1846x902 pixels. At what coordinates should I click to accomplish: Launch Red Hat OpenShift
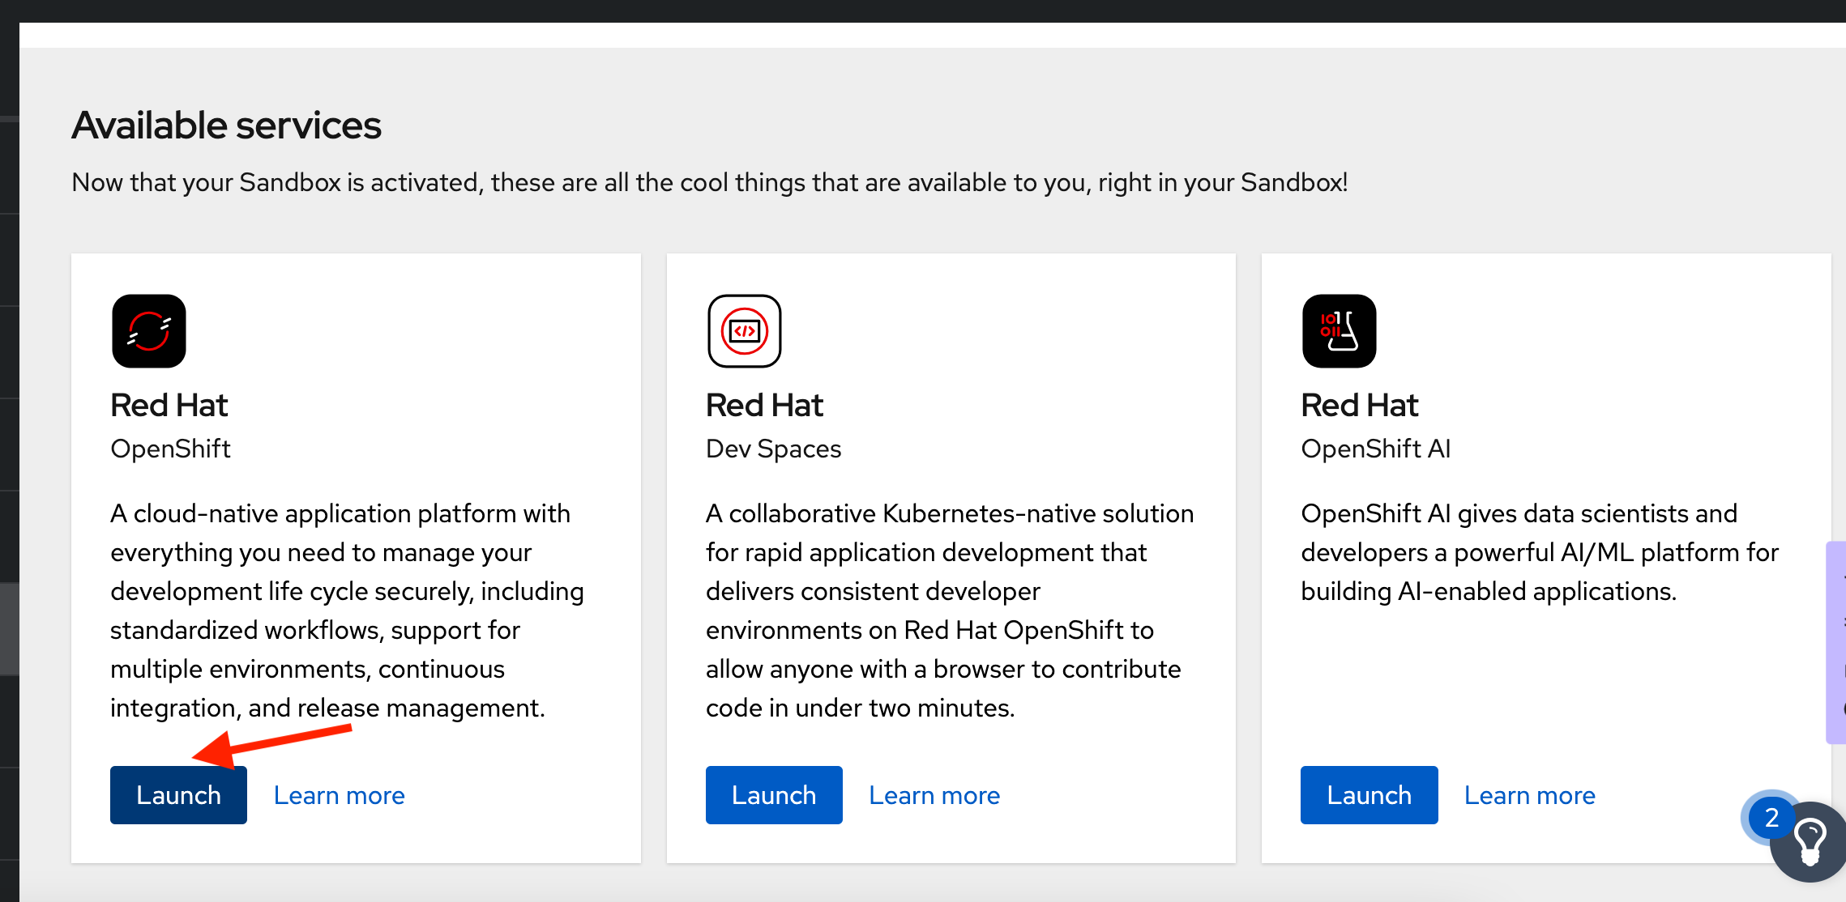[x=178, y=795]
